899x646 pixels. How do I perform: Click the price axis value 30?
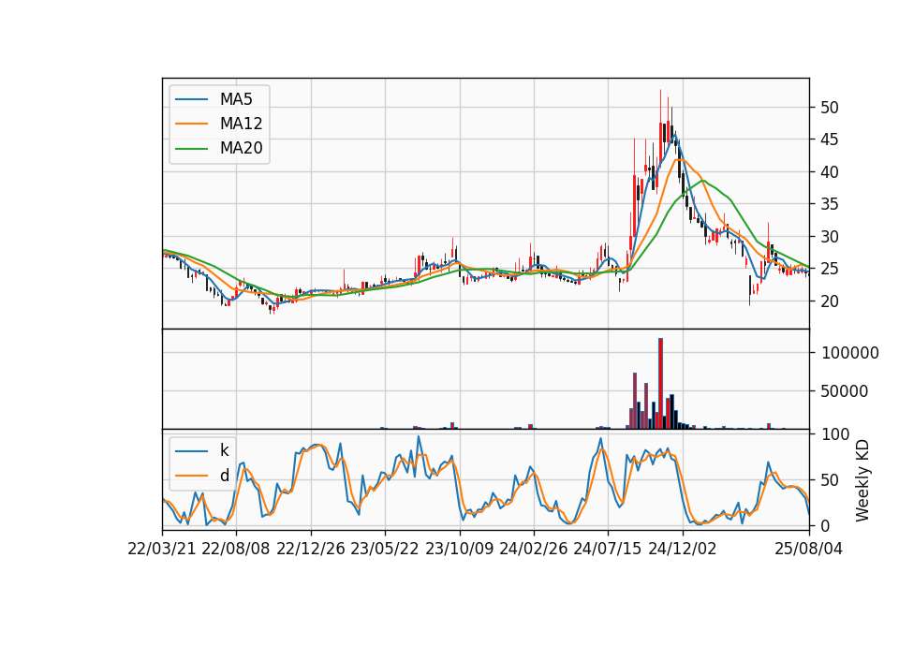pyautogui.click(x=830, y=237)
